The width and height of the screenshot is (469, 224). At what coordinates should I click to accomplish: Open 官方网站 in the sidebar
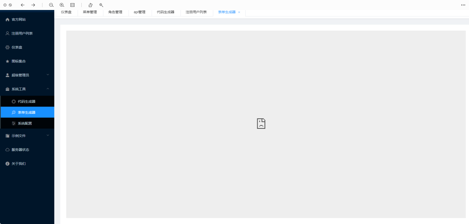(x=18, y=19)
